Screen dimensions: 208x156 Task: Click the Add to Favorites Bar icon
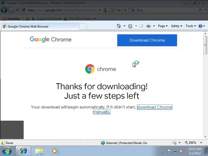(27, 19)
